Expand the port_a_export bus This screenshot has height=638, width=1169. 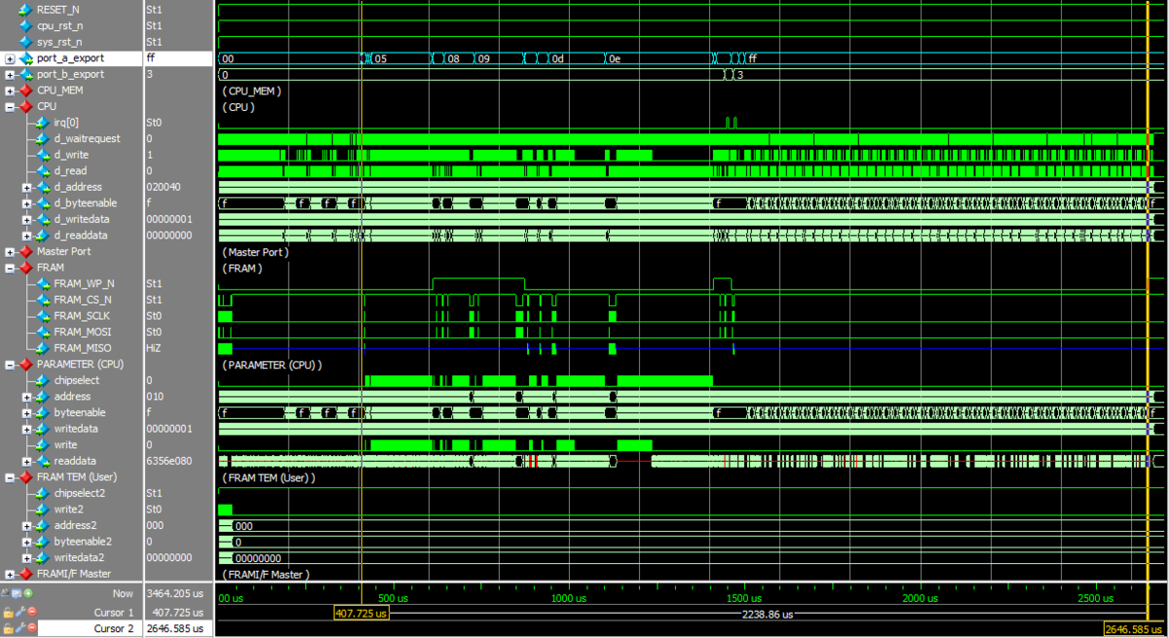coord(10,58)
